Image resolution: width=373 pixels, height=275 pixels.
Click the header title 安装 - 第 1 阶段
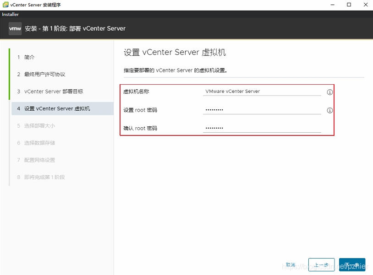click(75, 28)
